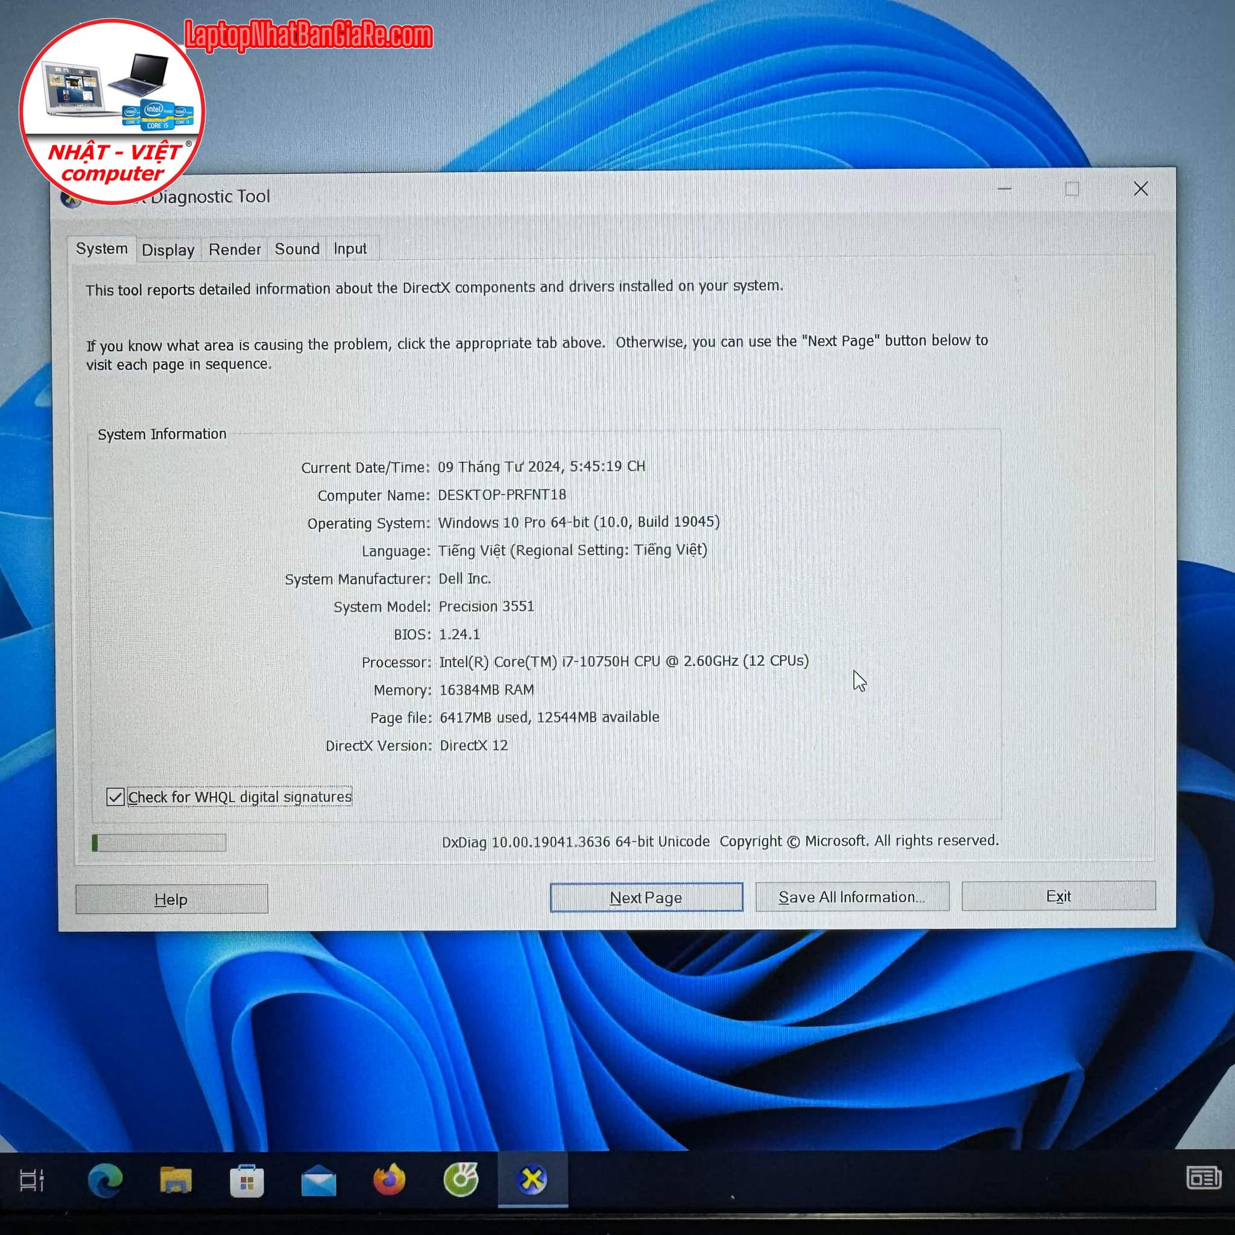The width and height of the screenshot is (1235, 1235).
Task: Open the Mail app icon
Action: 318,1180
